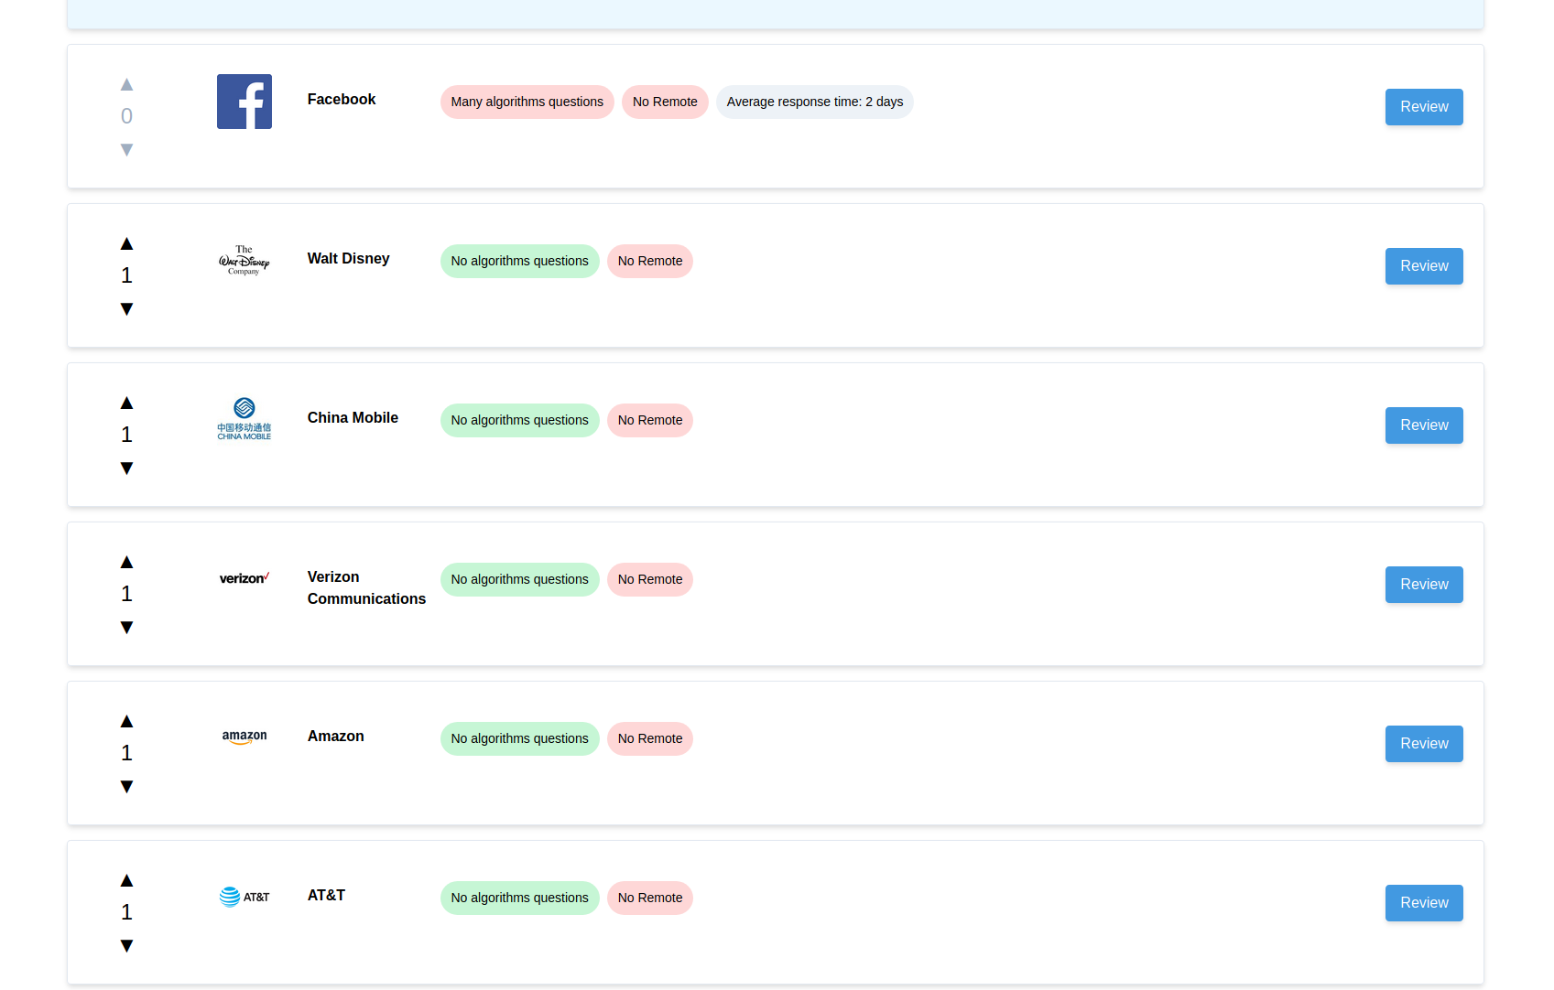
Task: Open the Review page for Amazon
Action: (x=1423, y=744)
